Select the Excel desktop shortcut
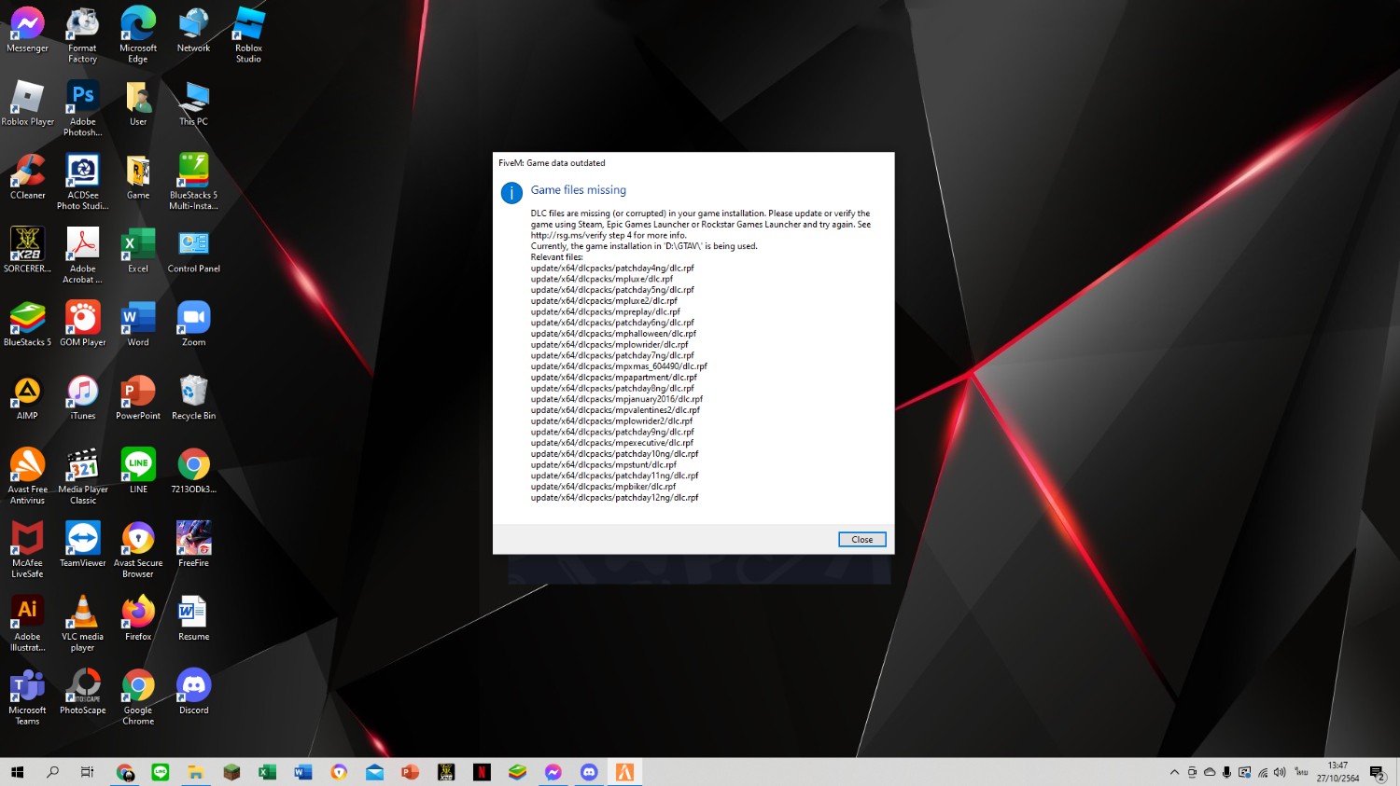This screenshot has height=786, width=1400. (x=138, y=252)
